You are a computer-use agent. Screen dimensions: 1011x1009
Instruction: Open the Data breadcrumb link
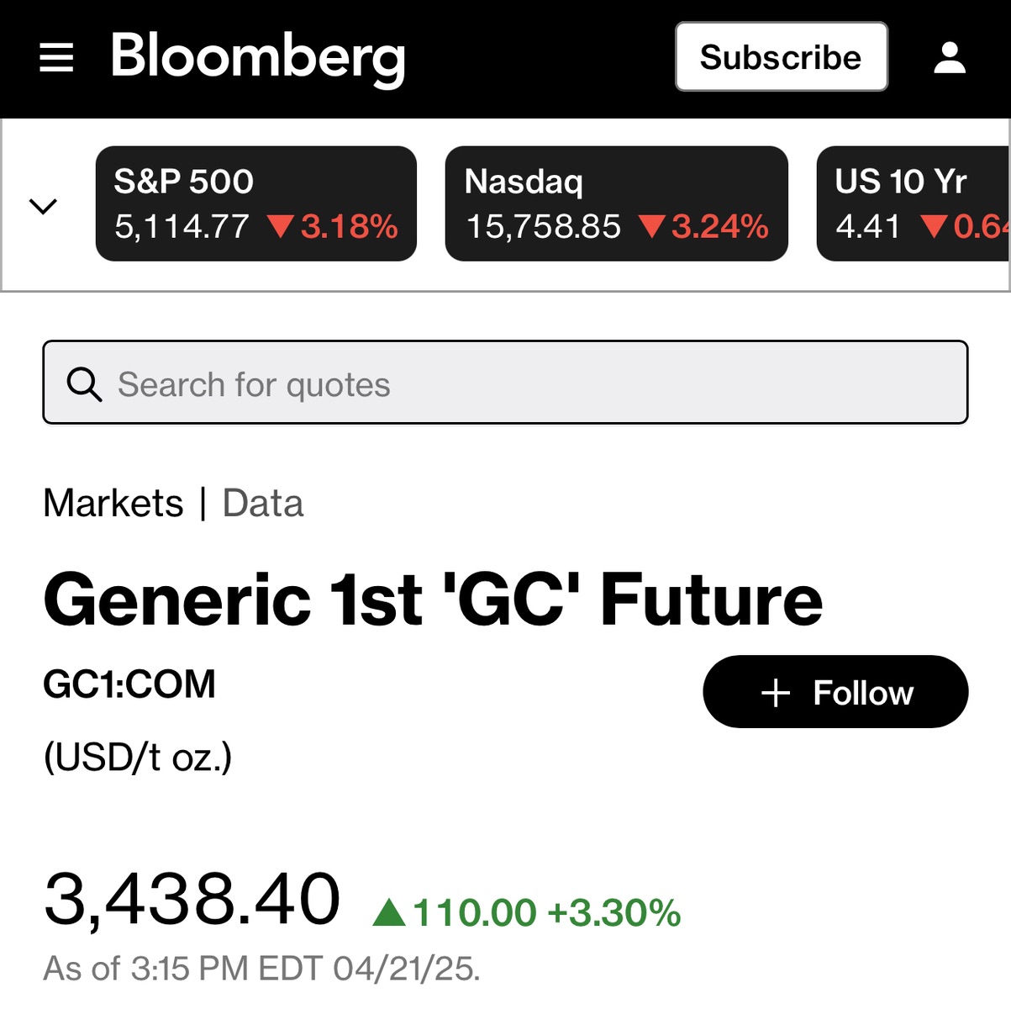click(x=262, y=503)
